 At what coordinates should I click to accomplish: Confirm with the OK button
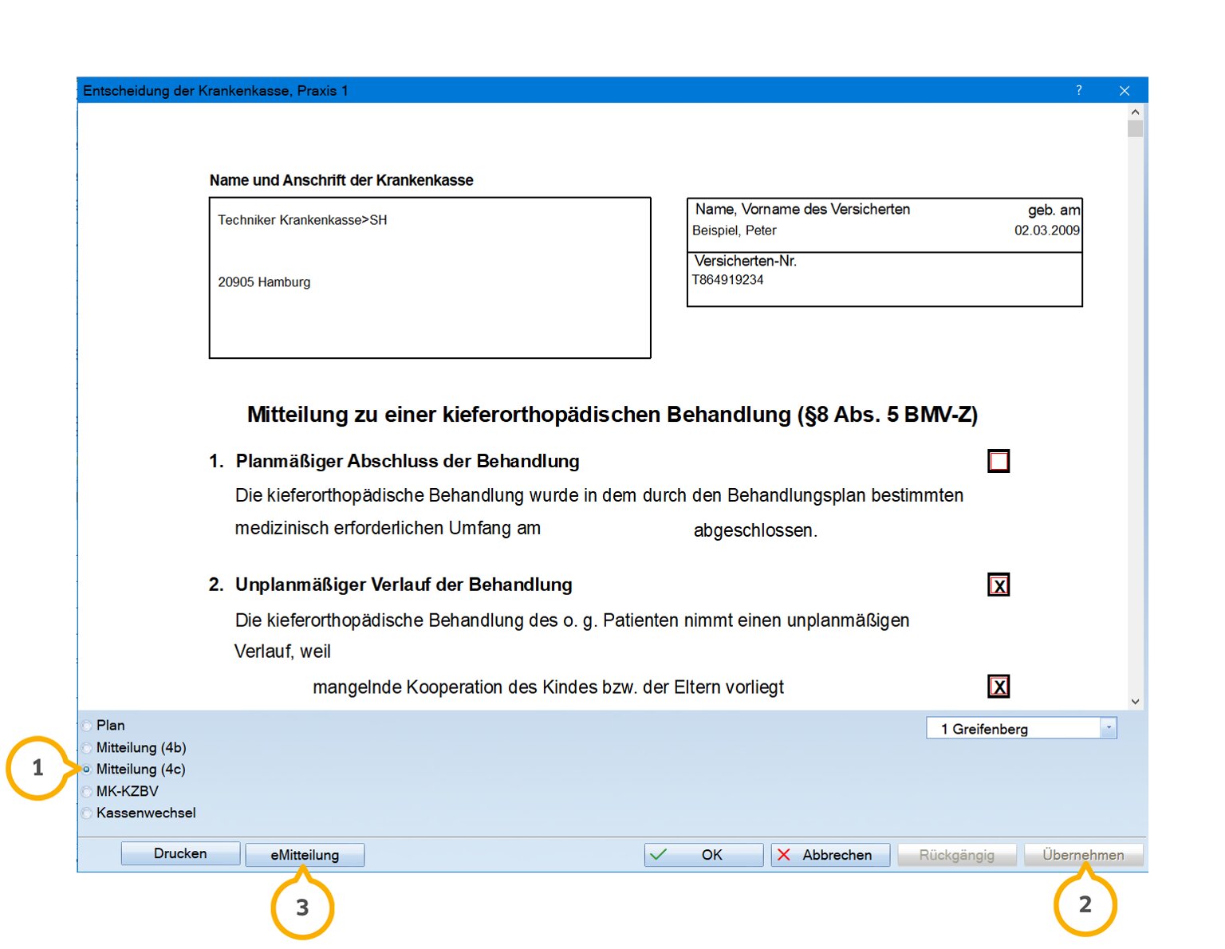coord(703,855)
